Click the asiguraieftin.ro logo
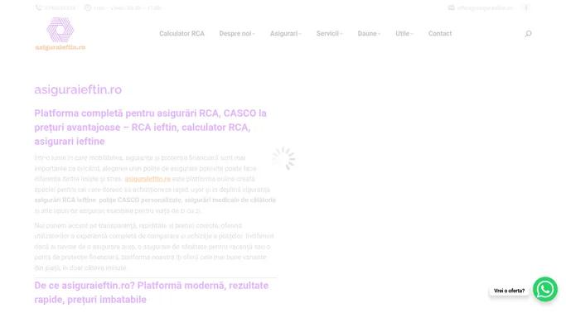Image resolution: width=566 pixels, height=318 pixels. (60, 33)
